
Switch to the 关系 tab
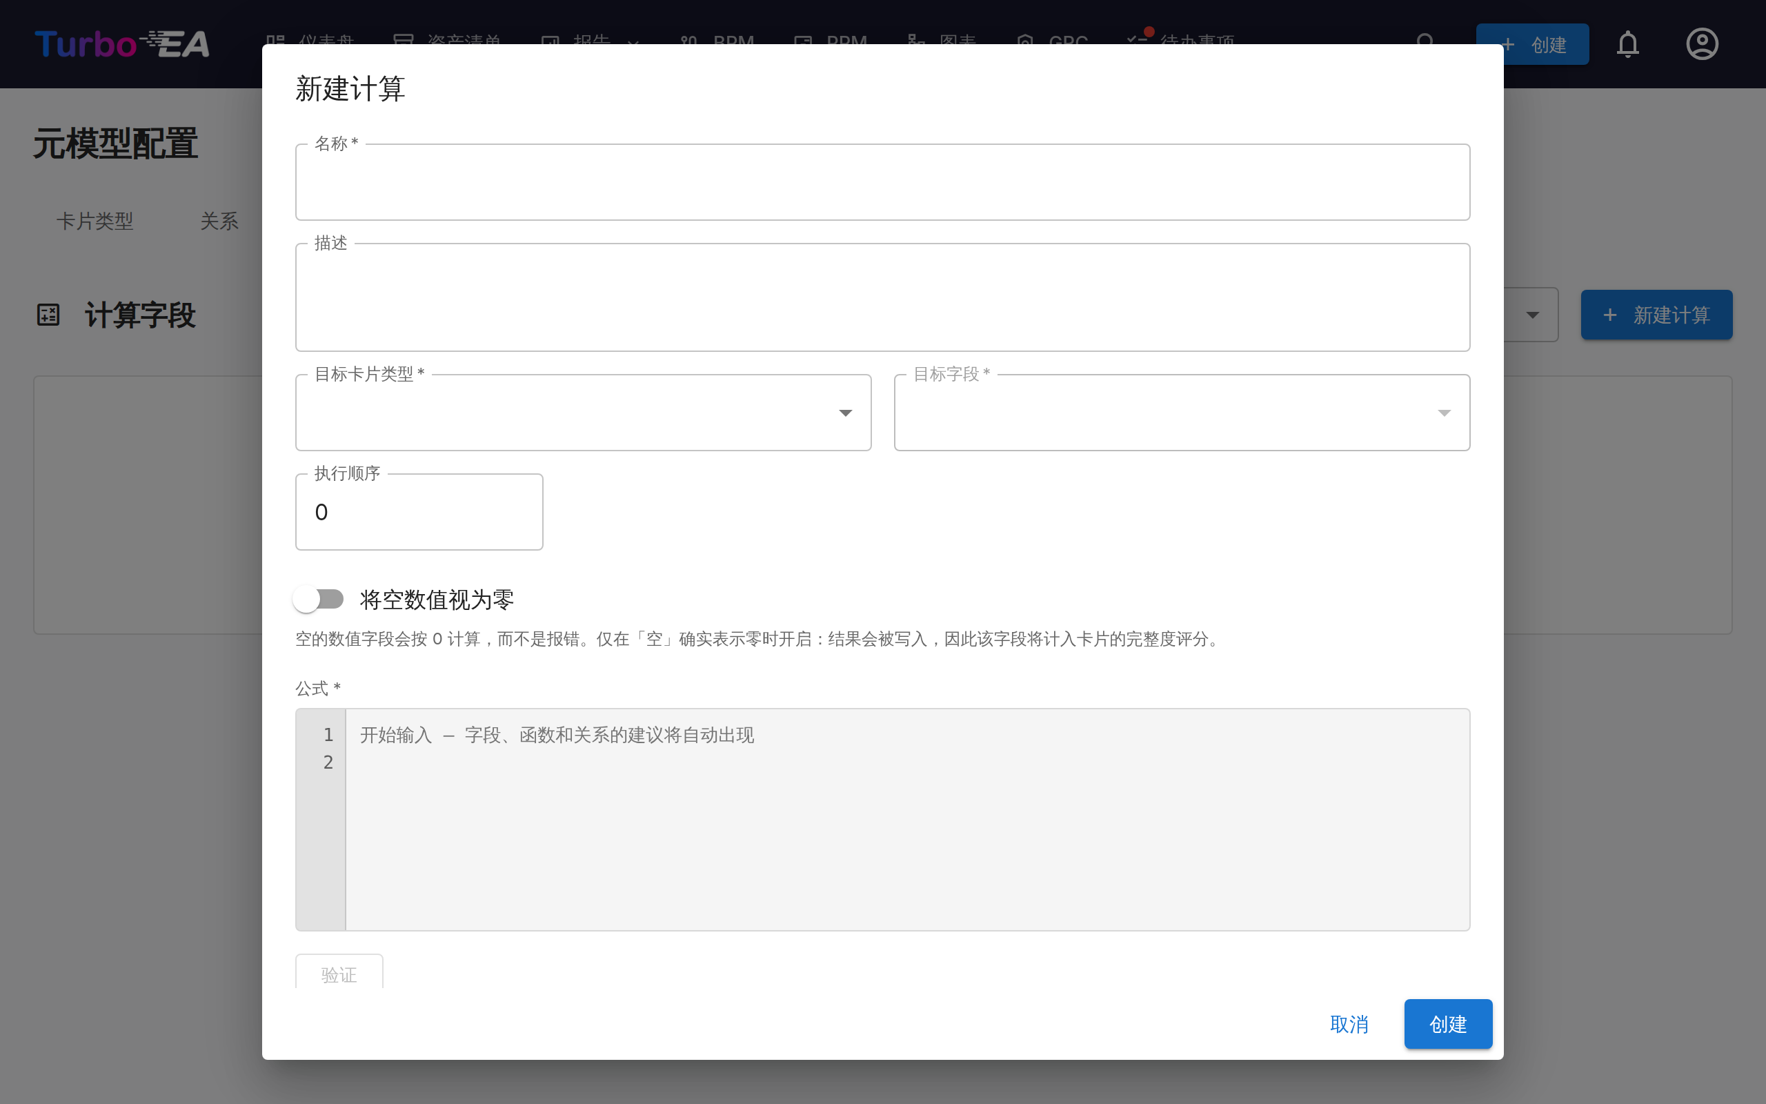pyautogui.click(x=219, y=221)
